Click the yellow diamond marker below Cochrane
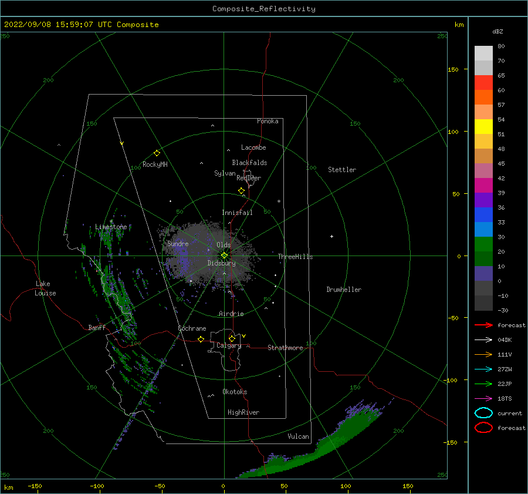The image size is (528, 494). [201, 339]
